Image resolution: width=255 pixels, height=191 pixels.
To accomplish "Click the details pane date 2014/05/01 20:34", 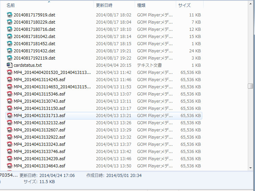I will tap(124, 175).
